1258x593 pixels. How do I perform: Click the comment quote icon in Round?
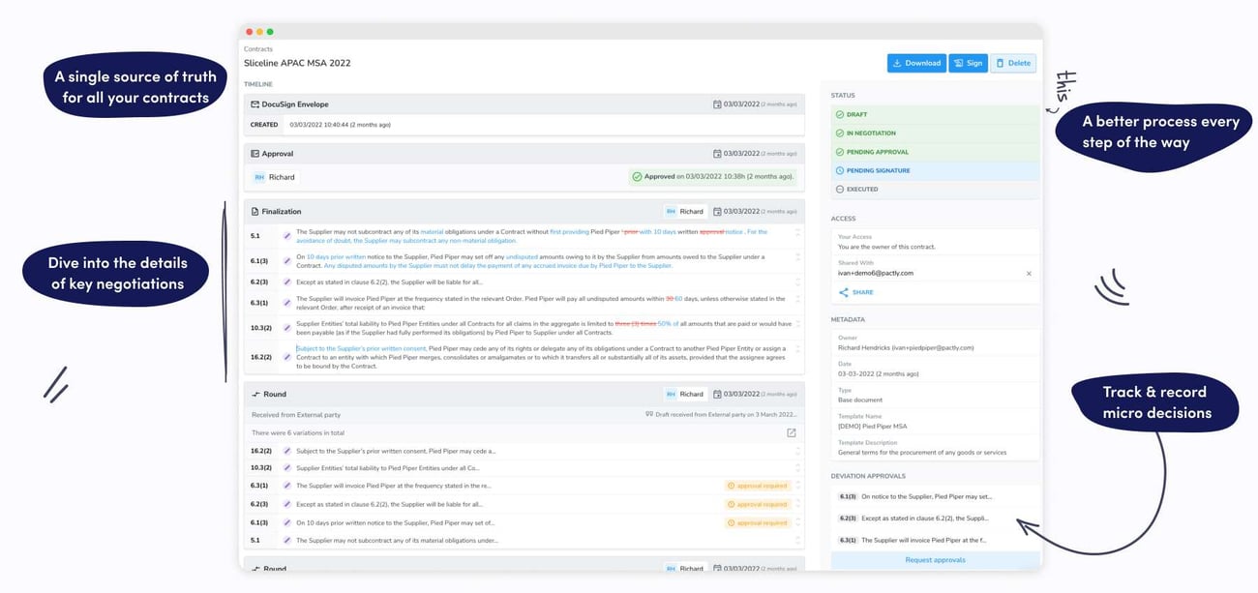tap(648, 414)
